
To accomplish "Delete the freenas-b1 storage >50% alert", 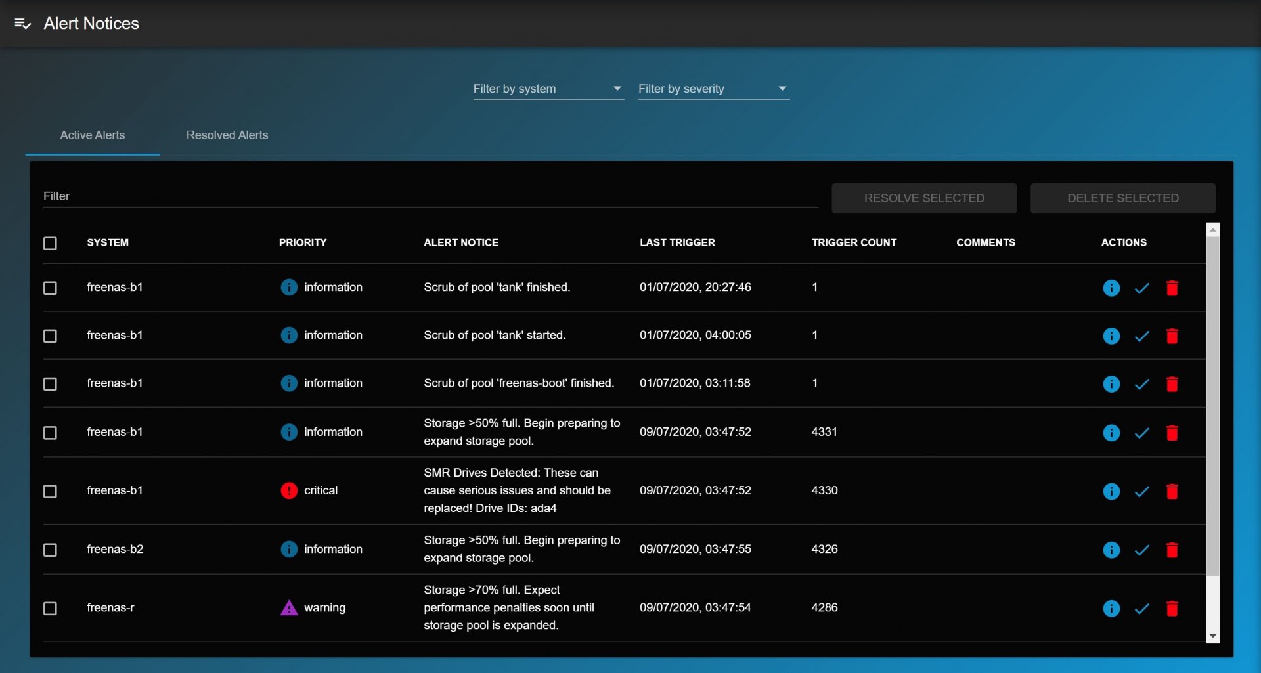I will point(1172,433).
